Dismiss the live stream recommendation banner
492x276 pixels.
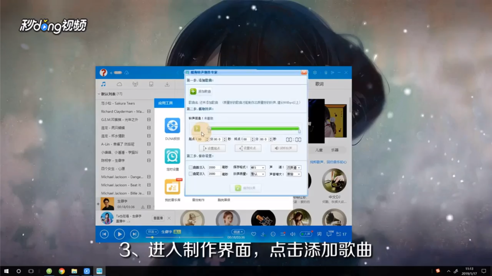[x=169, y=218]
